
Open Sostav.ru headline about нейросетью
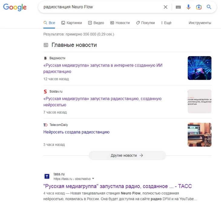tap(102, 102)
